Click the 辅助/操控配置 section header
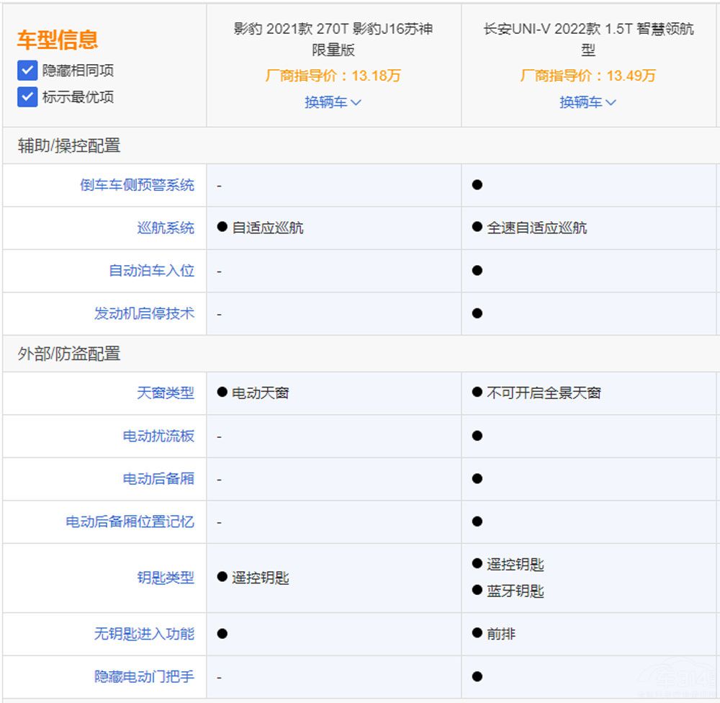 click(69, 146)
